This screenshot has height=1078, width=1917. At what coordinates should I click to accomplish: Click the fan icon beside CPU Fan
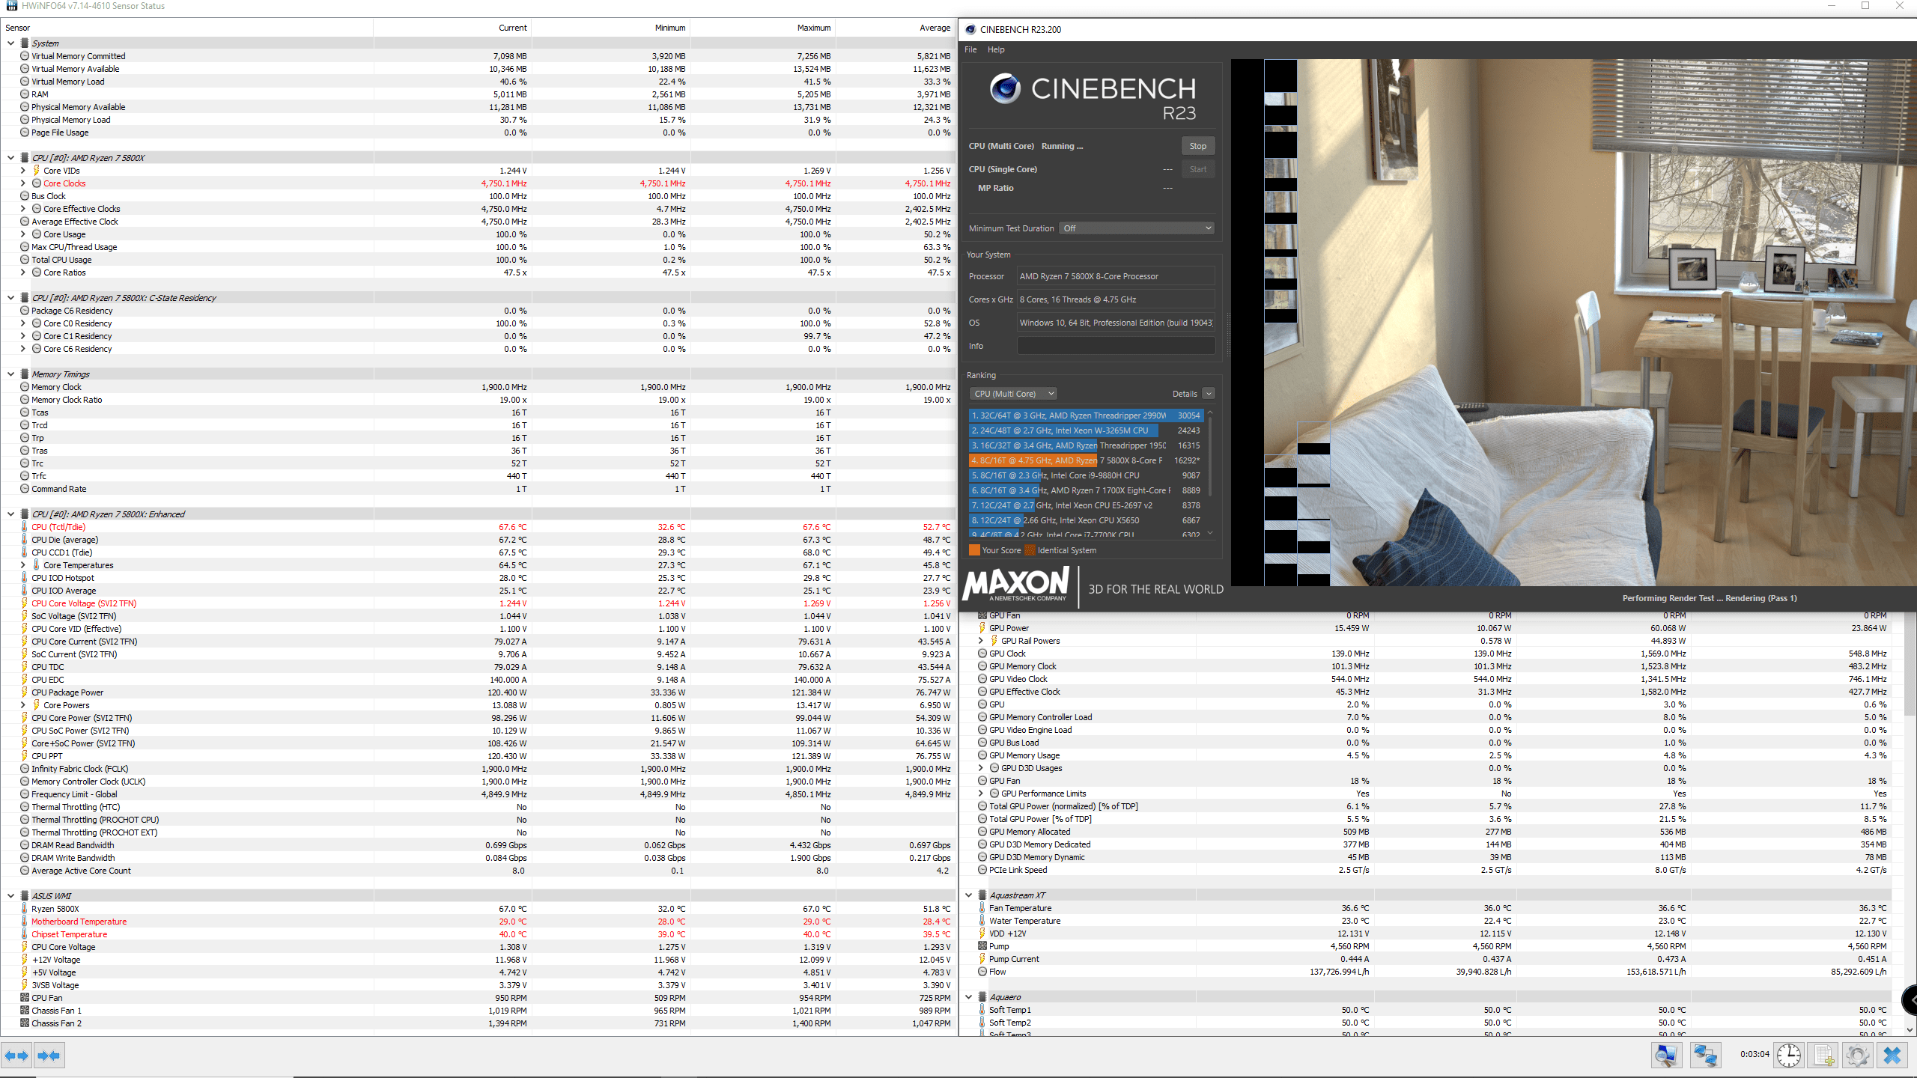pyautogui.click(x=25, y=998)
